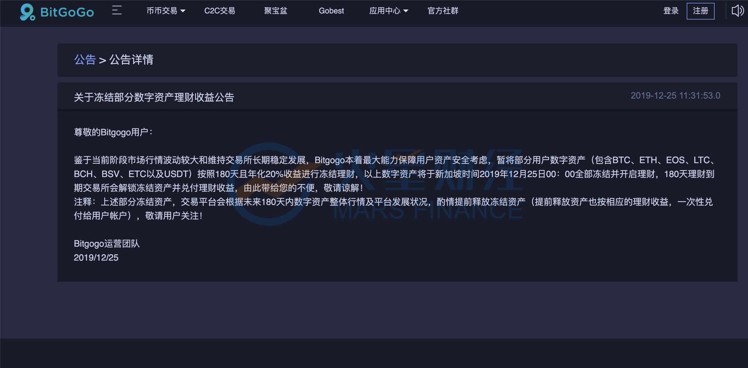Open 官方社群 menu item
The height and width of the screenshot is (368, 748).
(x=443, y=11)
